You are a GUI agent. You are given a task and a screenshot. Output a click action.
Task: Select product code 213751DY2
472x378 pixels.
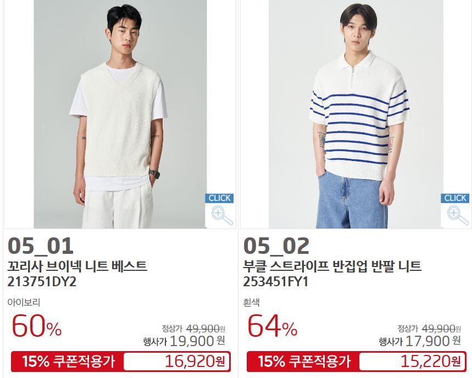pyautogui.click(x=42, y=282)
